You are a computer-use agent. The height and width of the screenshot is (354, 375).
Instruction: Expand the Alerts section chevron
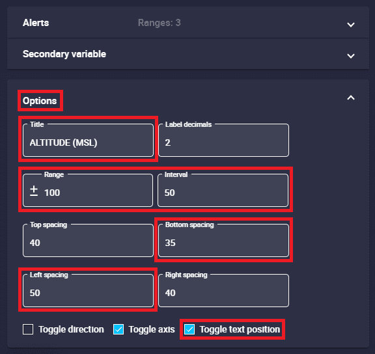[351, 25]
